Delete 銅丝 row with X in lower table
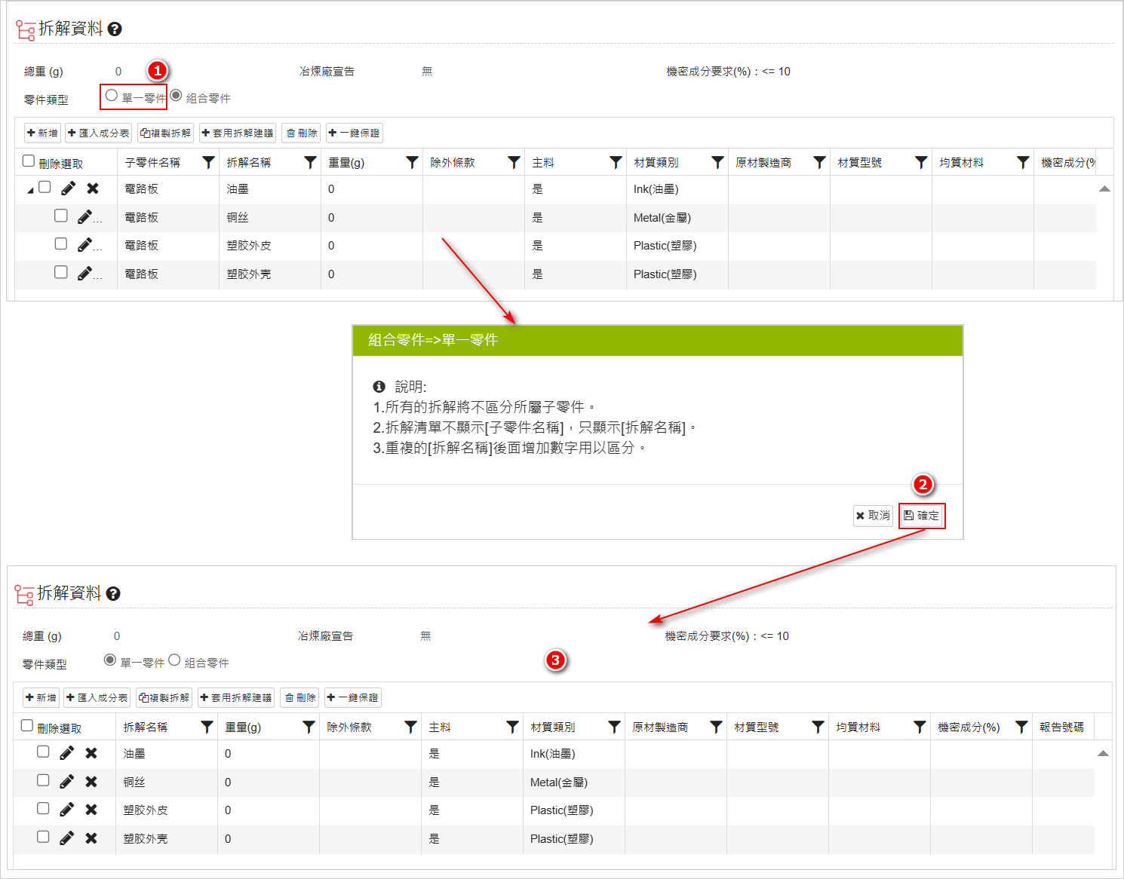 pyautogui.click(x=91, y=782)
